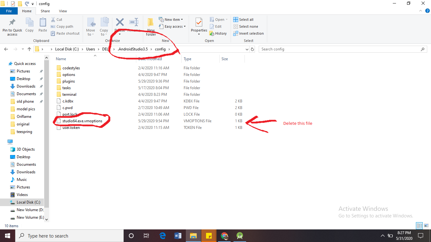This screenshot has height=242, width=431.
Task: Show hidden system tray icons
Action: (x=383, y=236)
